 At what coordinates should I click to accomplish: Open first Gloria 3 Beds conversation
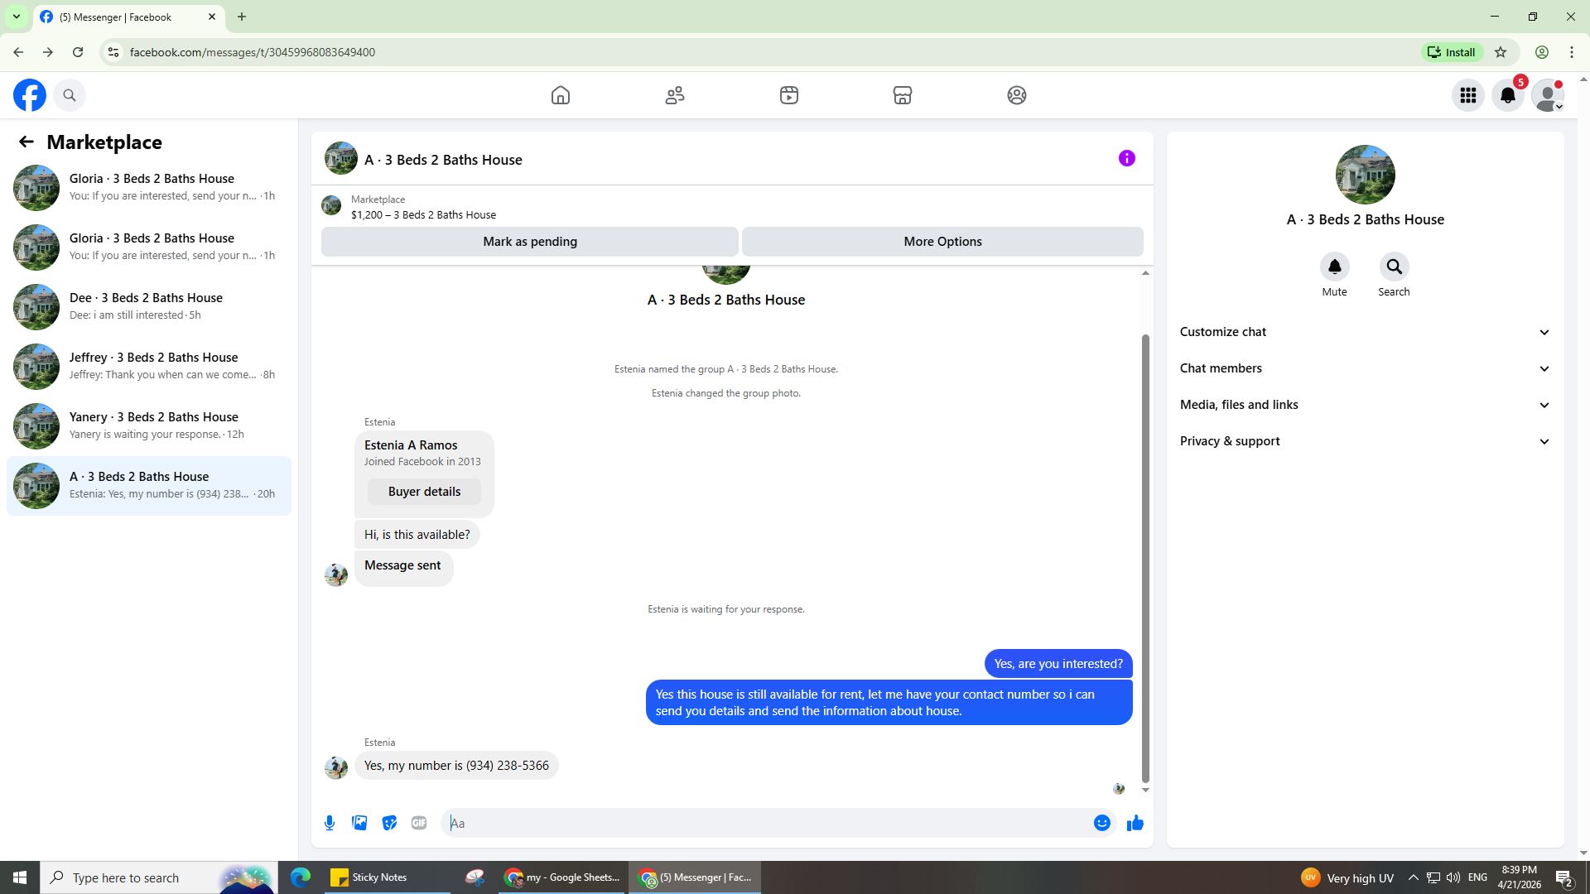[x=149, y=188]
